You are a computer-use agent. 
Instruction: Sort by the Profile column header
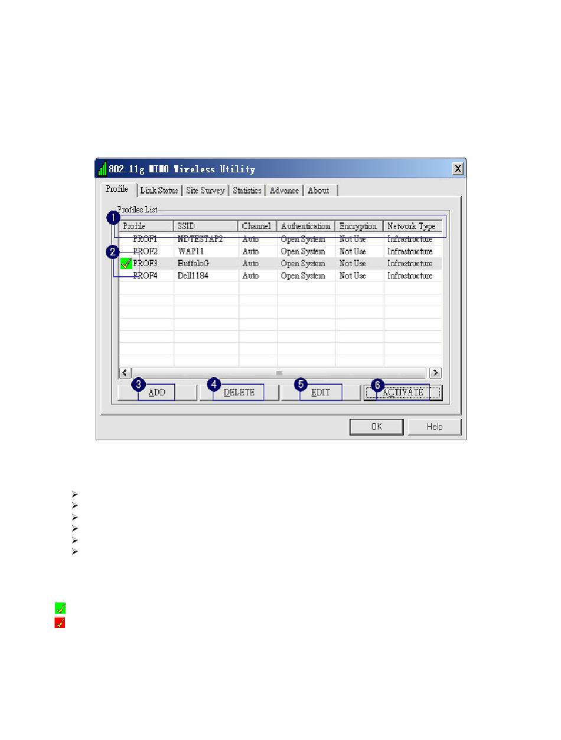point(146,226)
